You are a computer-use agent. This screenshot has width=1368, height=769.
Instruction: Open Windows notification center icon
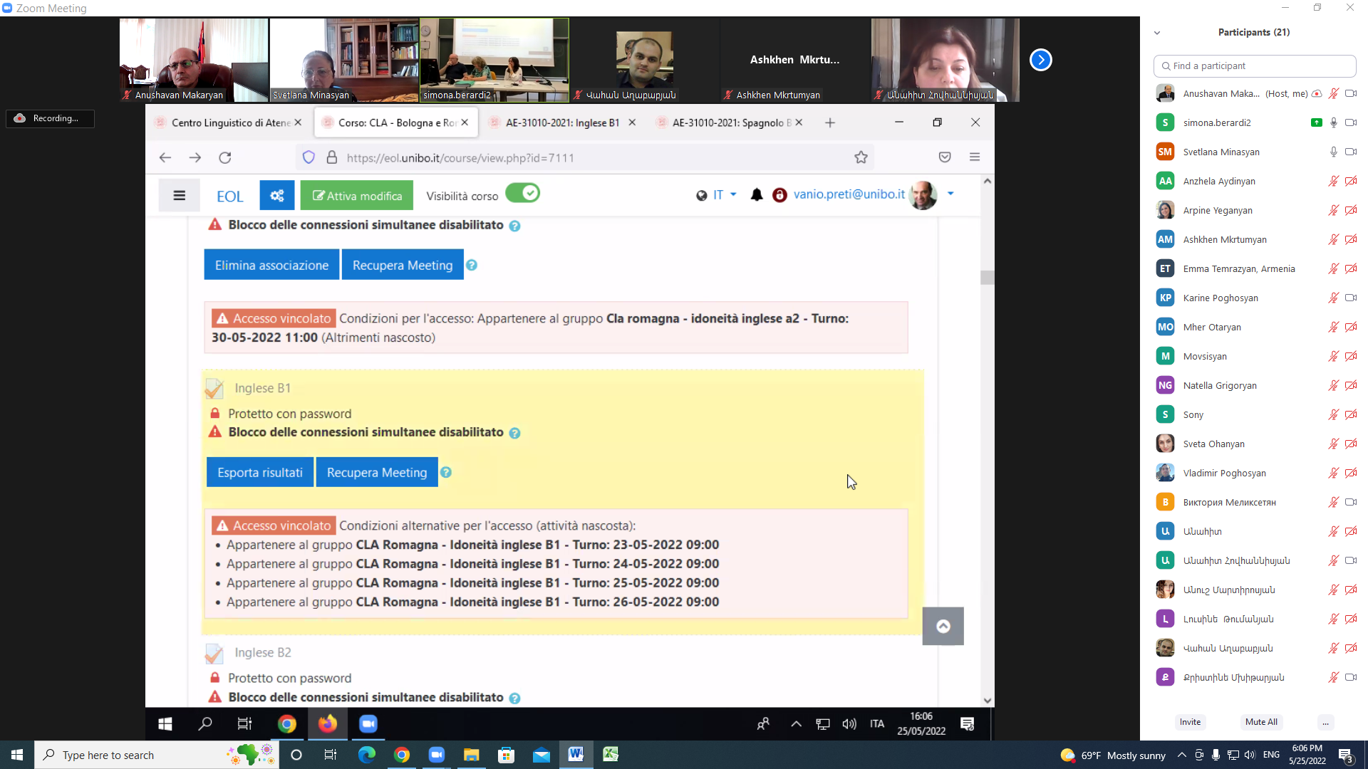(x=1345, y=755)
